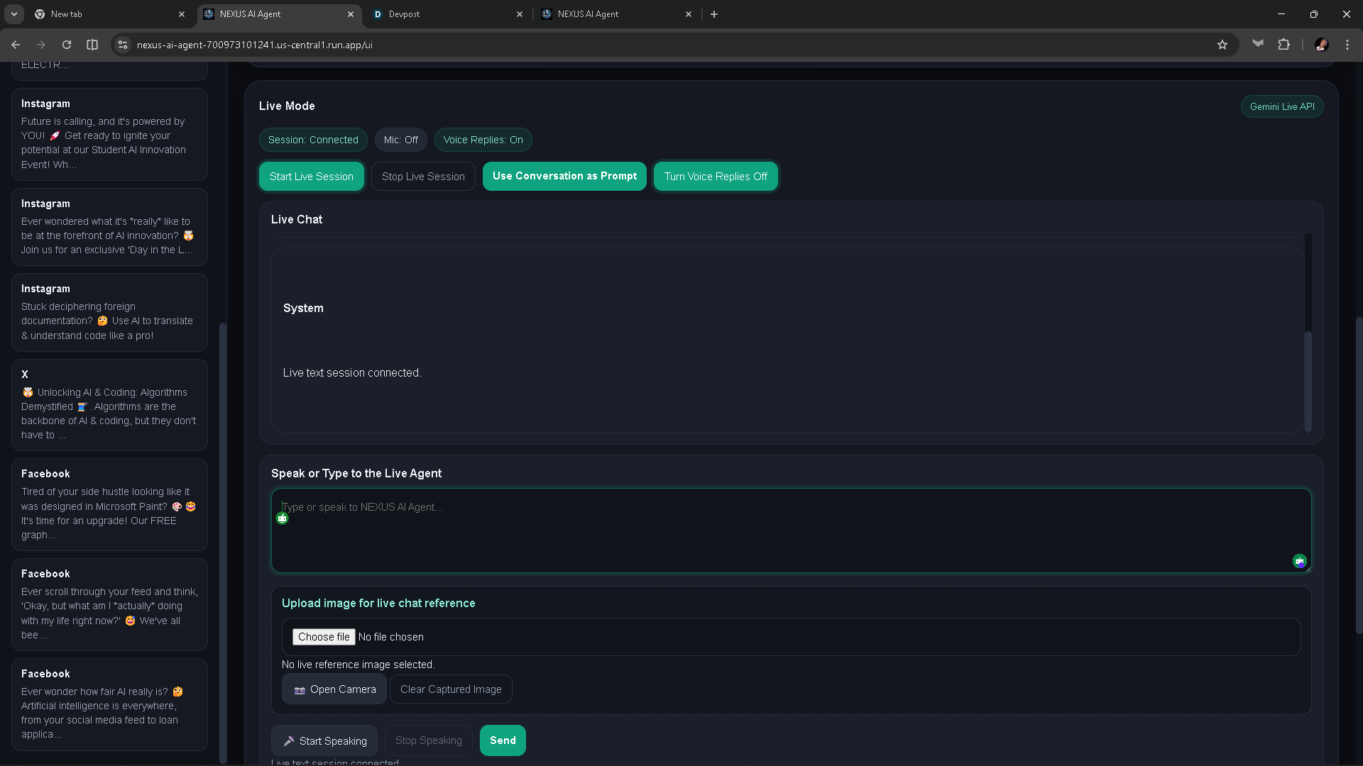Open a new browser tab
The width and height of the screenshot is (1363, 766).
(714, 14)
